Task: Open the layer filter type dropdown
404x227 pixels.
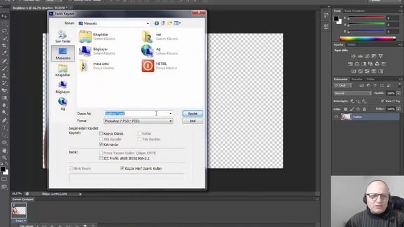Action: click(343, 86)
